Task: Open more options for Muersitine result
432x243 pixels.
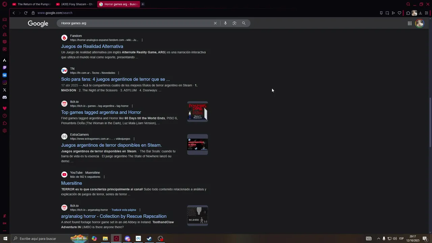Action: click(x=104, y=177)
